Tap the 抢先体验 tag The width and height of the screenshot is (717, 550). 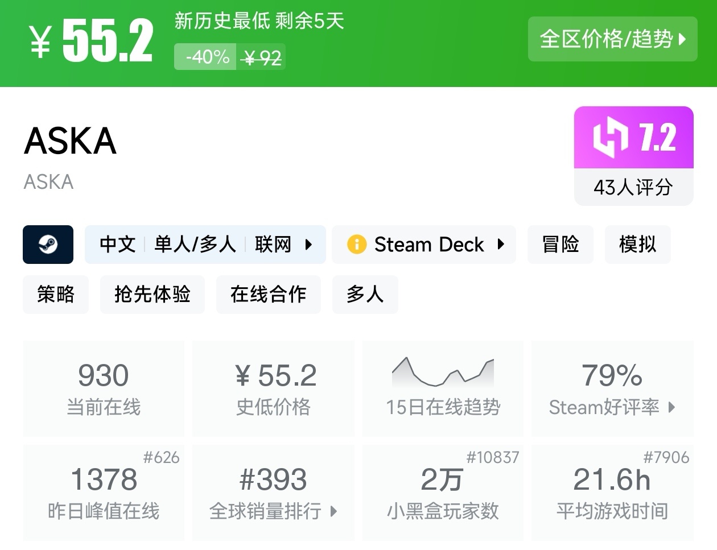tap(152, 295)
